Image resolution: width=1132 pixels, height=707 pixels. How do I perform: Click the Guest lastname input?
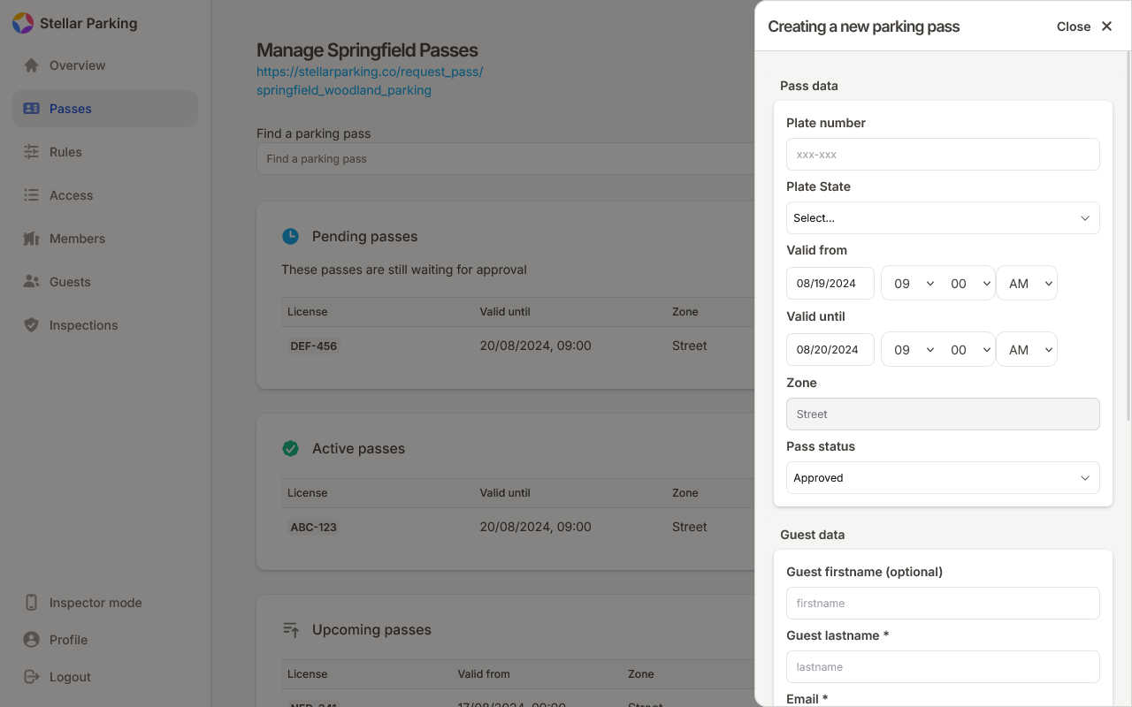point(943,667)
